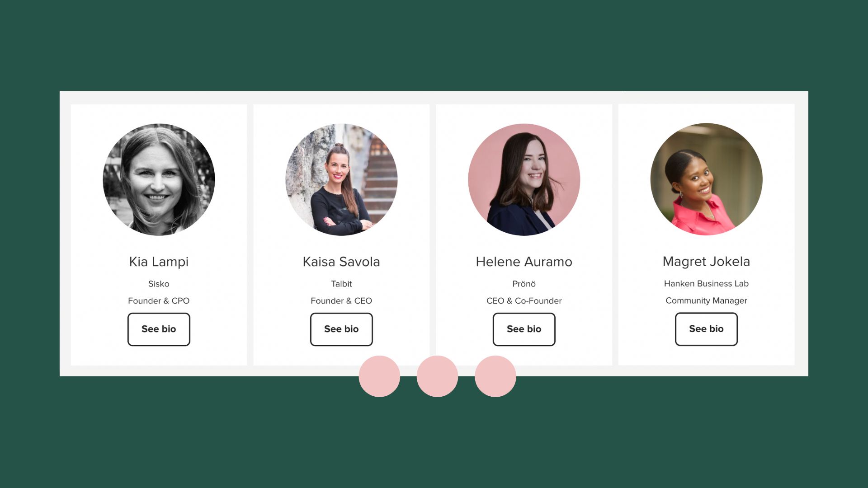Select the third pink carousel dot
The image size is (868, 488).
point(495,376)
